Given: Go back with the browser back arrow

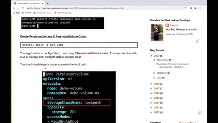Looking at the screenshot, I should 14,8.
